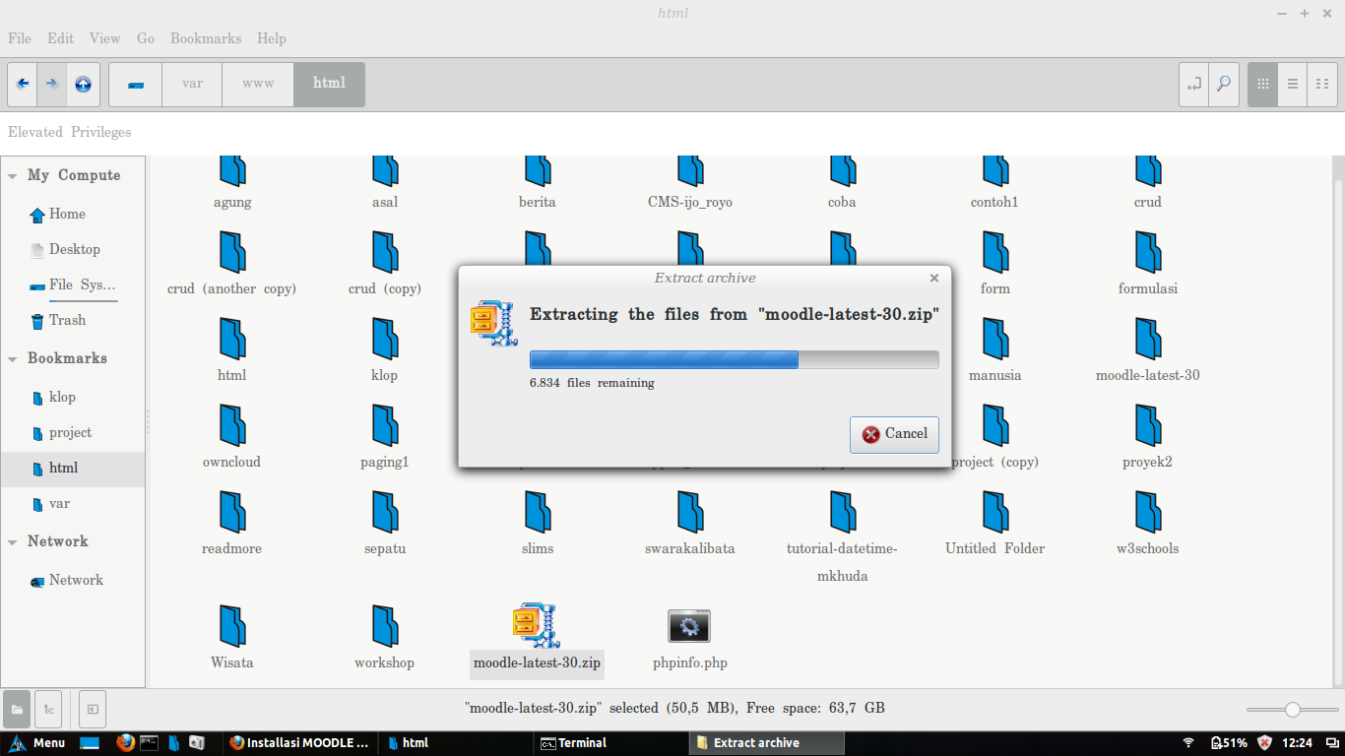Switch to compact view
The image size is (1345, 756).
tap(1322, 85)
